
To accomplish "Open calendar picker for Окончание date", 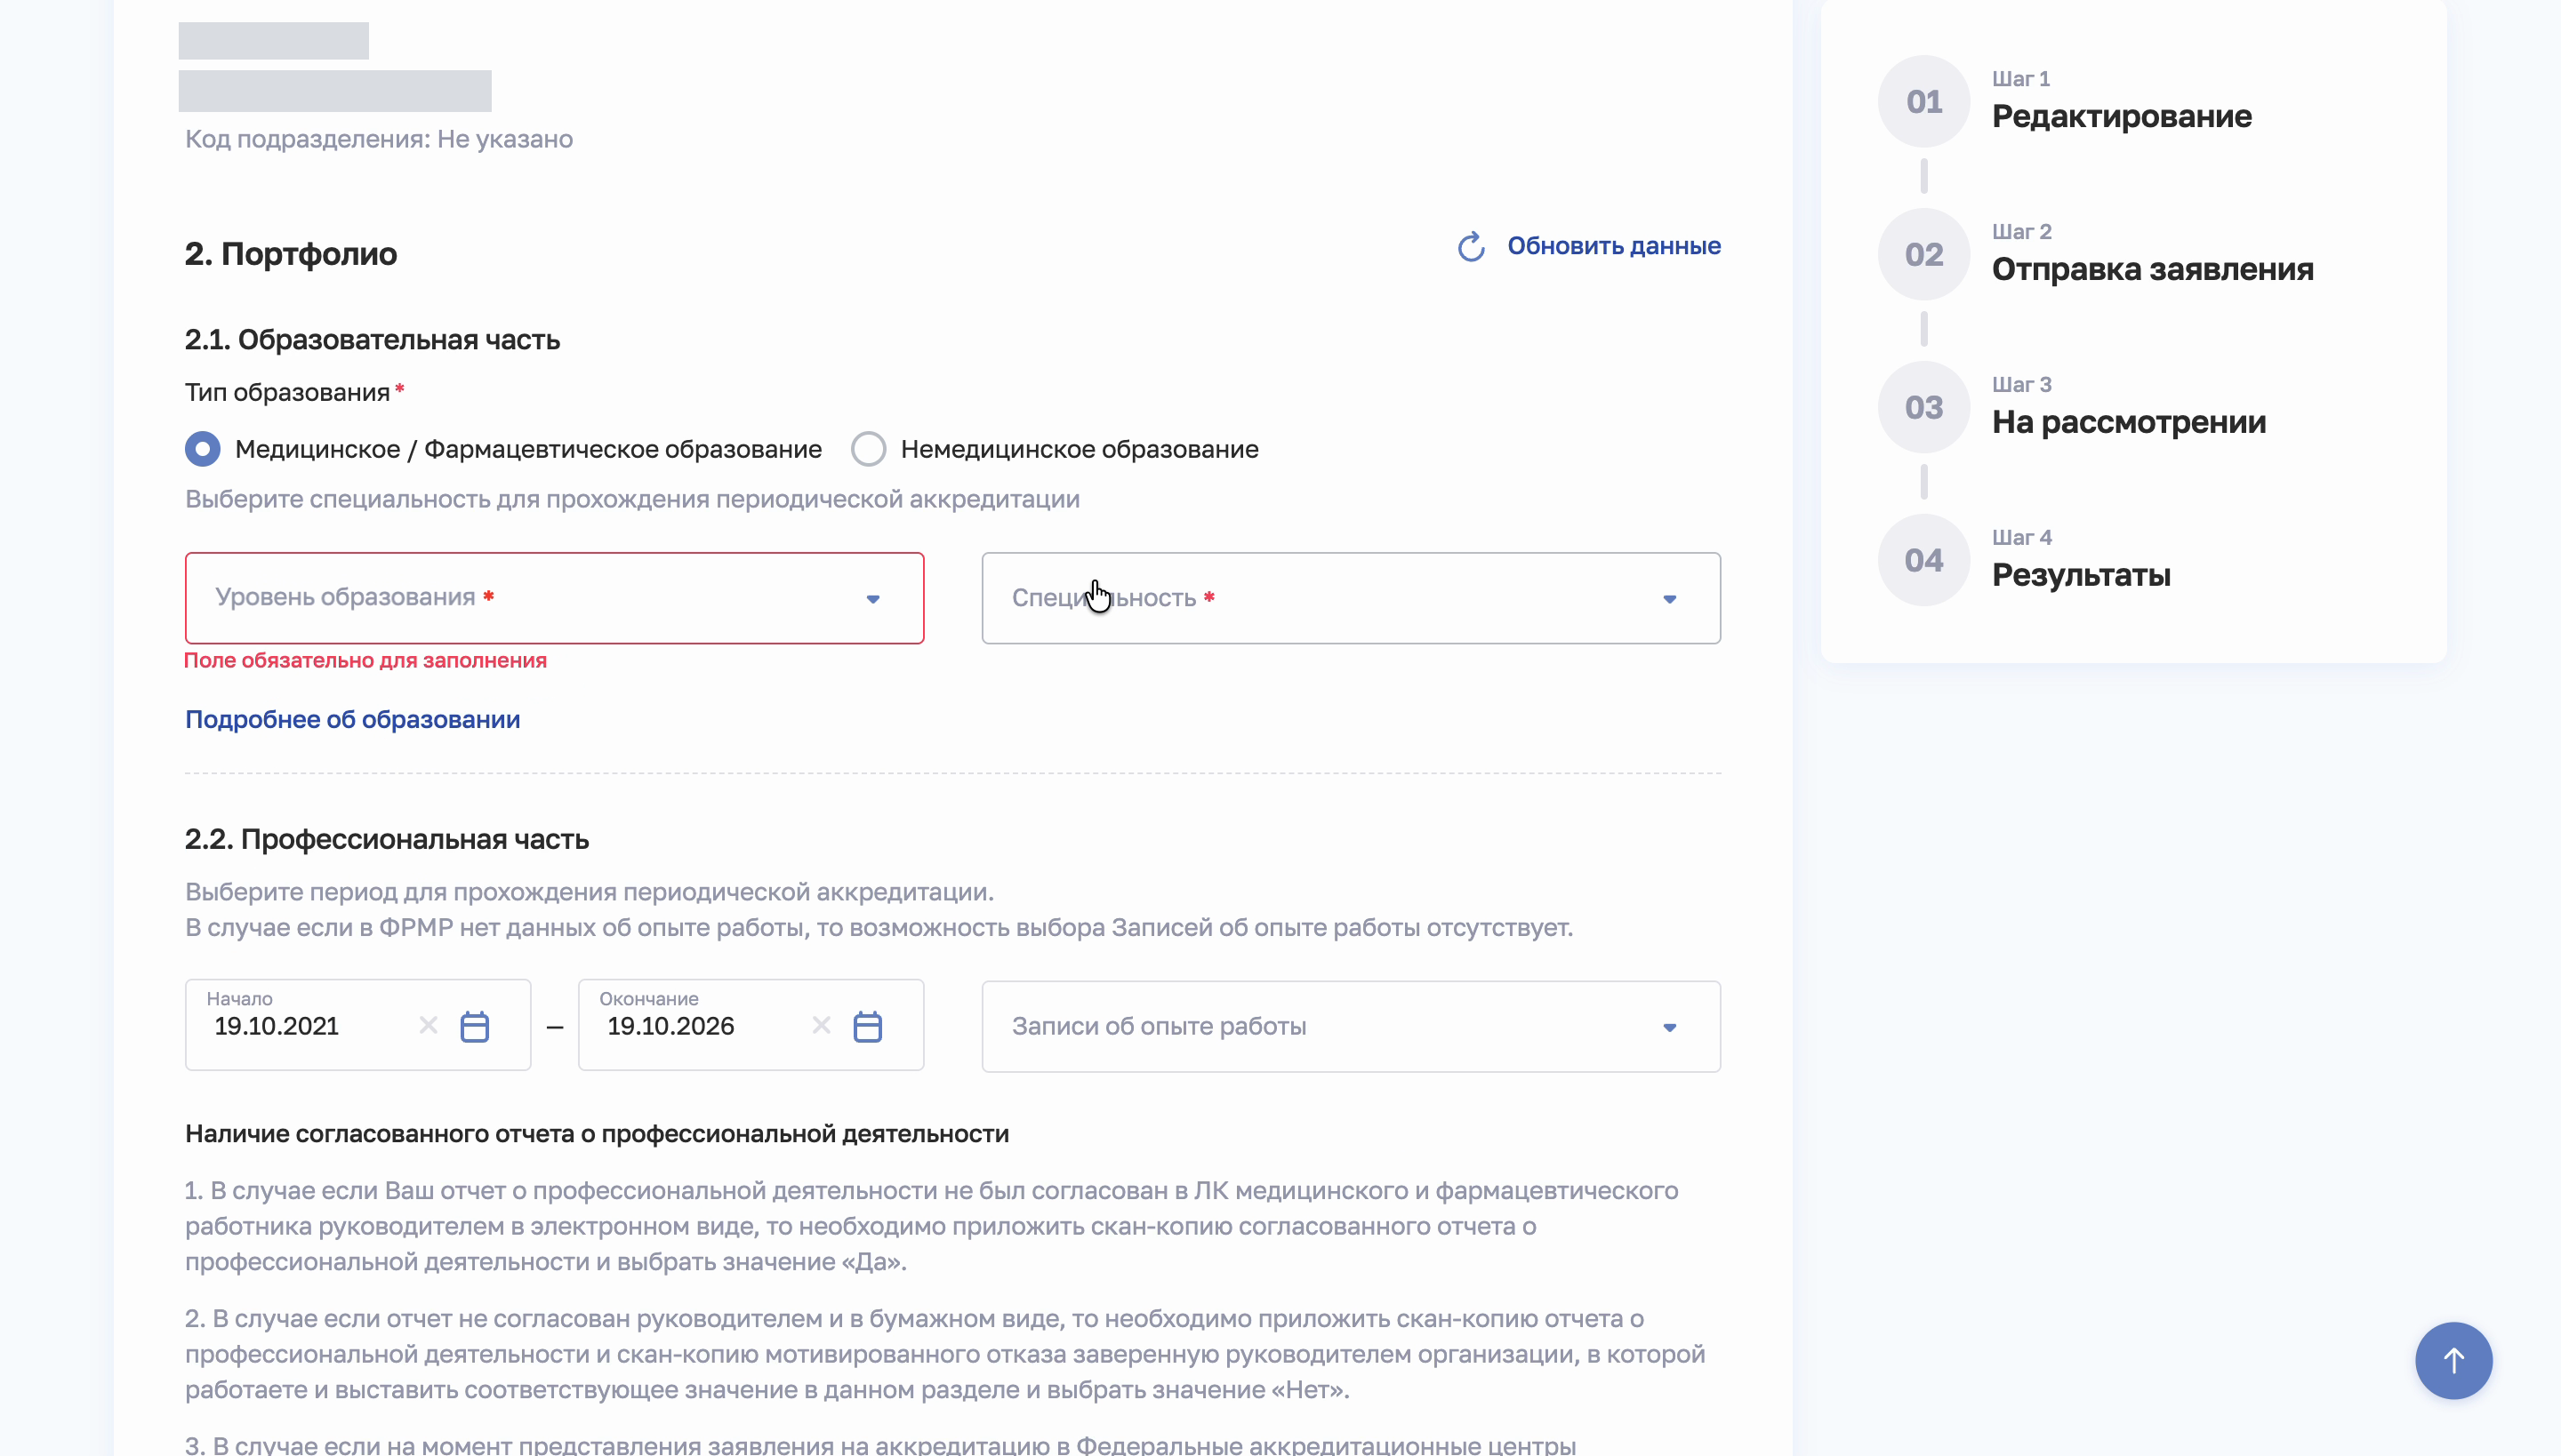I will tap(867, 1027).
